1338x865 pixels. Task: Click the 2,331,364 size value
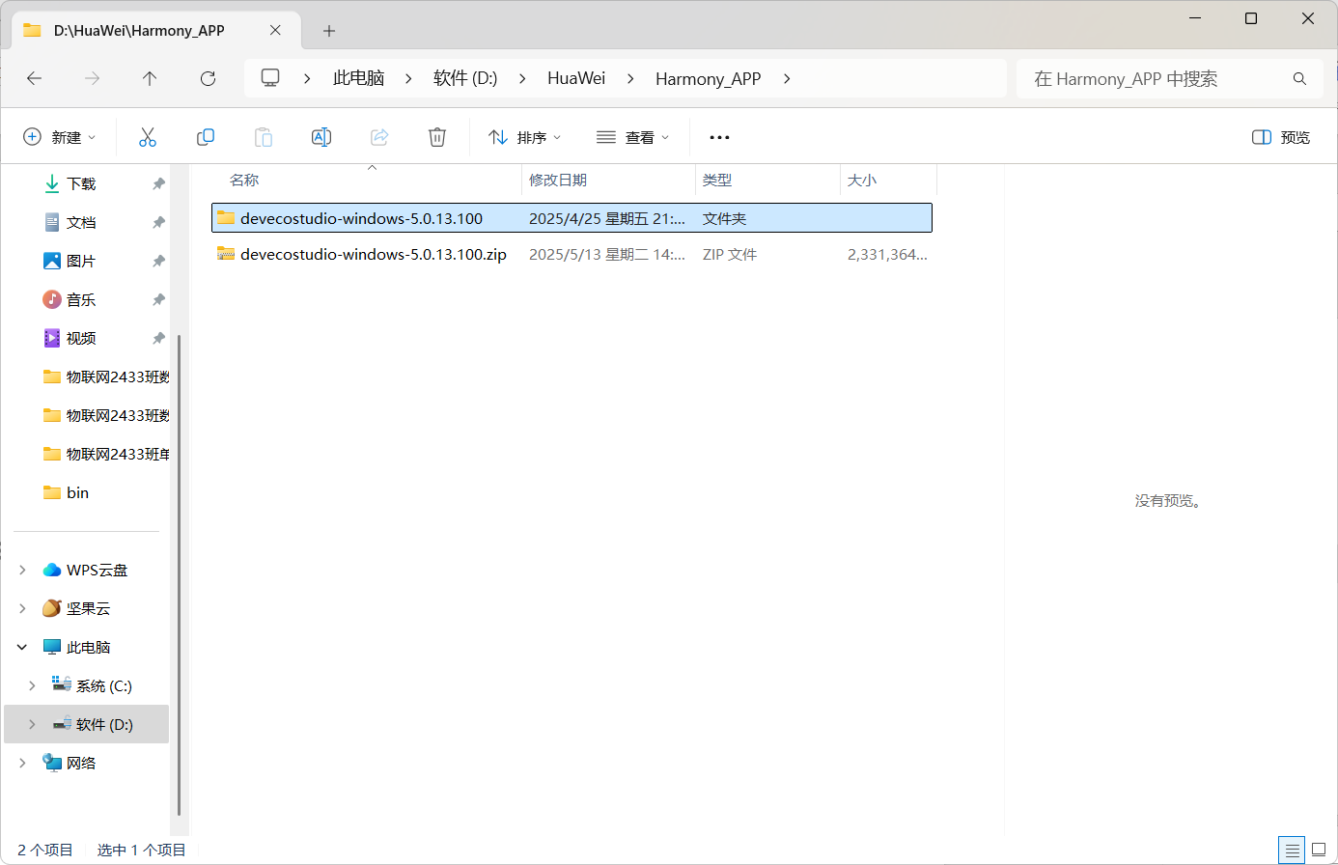point(887,255)
